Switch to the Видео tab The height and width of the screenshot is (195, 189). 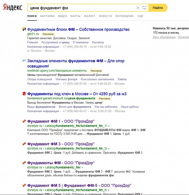(63, 16)
